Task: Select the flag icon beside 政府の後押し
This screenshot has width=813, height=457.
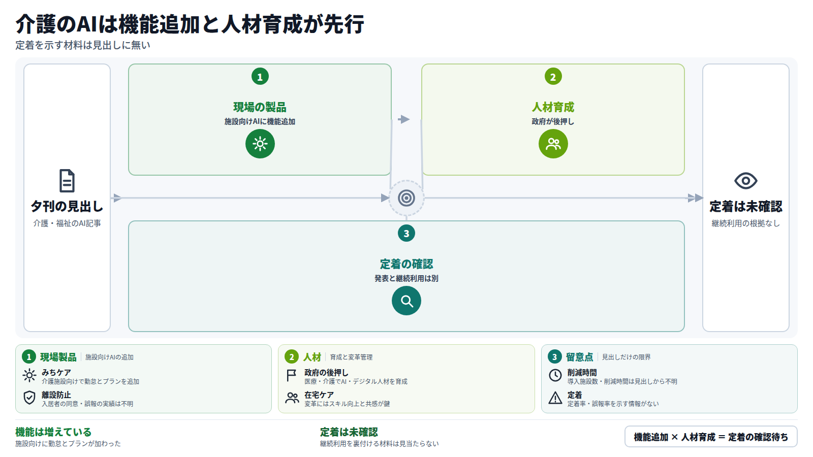Action: (292, 376)
